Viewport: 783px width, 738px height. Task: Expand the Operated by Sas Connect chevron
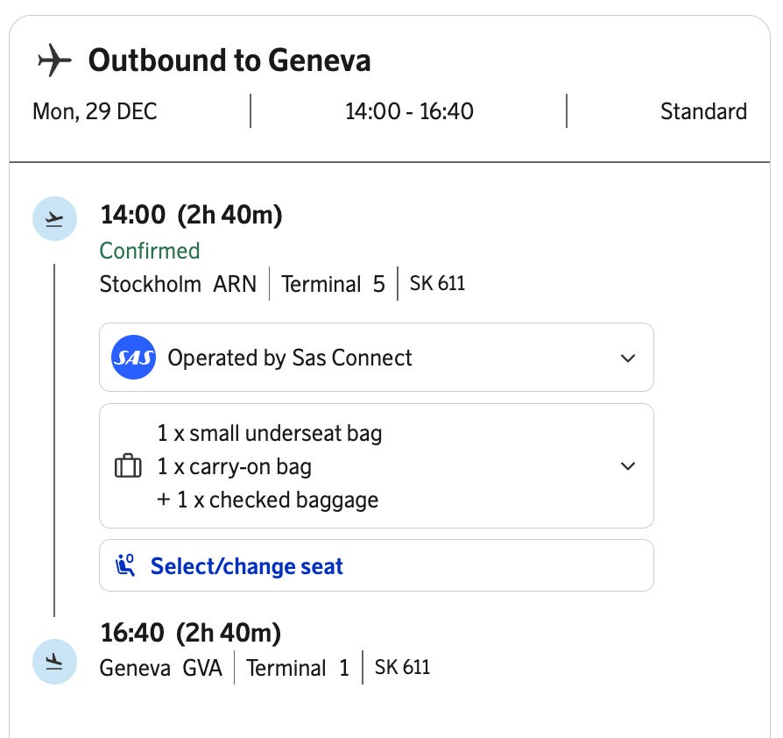click(x=627, y=358)
